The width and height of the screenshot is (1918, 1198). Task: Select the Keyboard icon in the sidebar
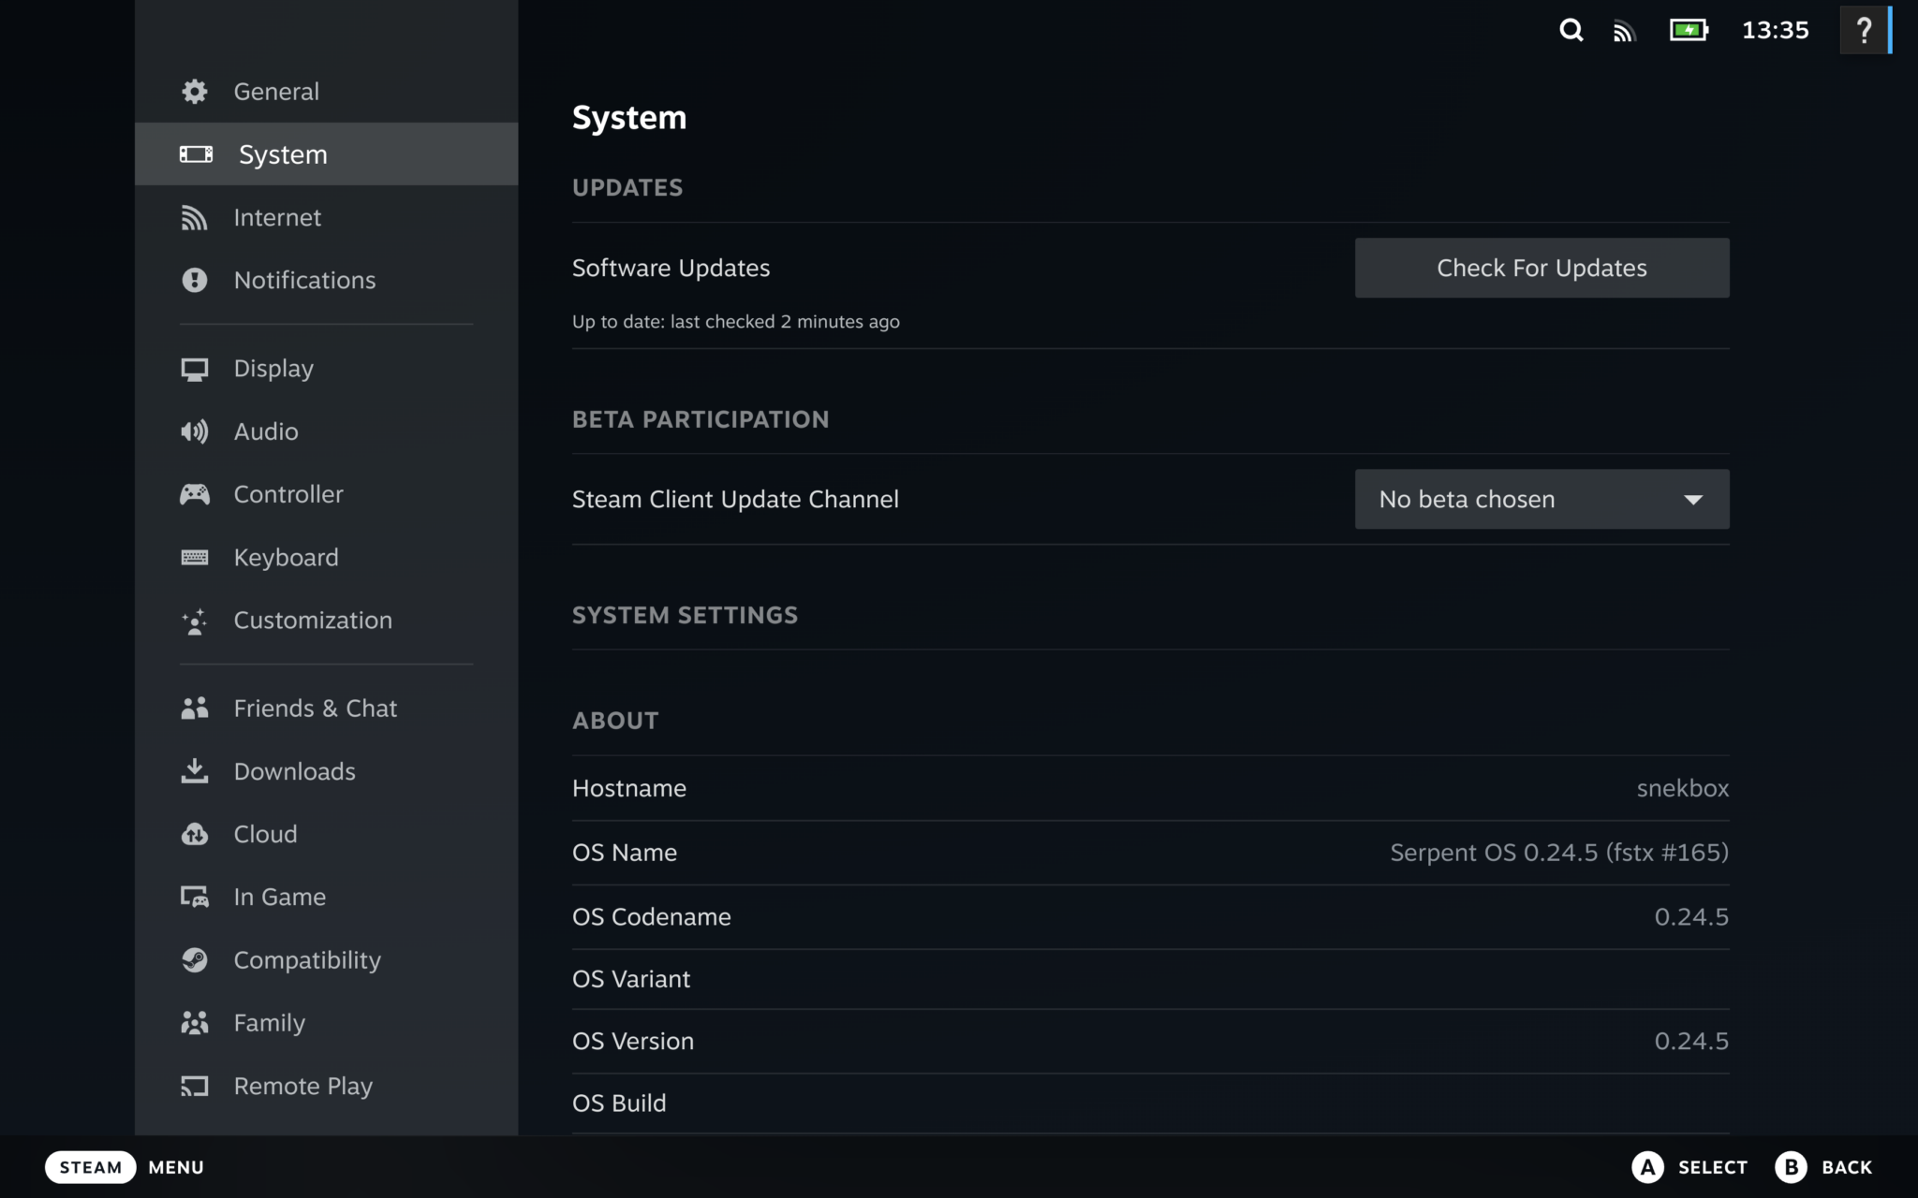click(195, 557)
